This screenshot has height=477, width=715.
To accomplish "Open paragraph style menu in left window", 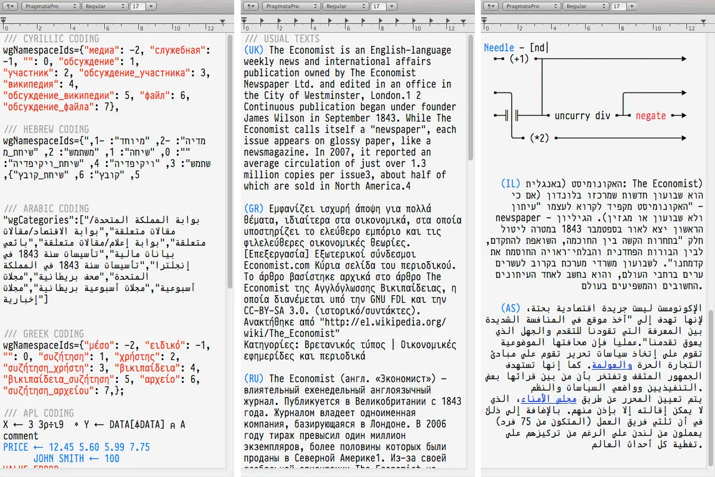I will (x=10, y=6).
